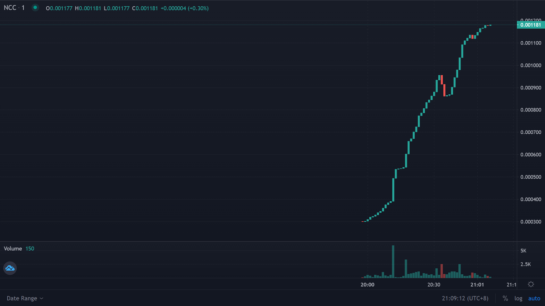Click the 0.000800 price axis label
The width and height of the screenshot is (545, 306).
click(530, 110)
